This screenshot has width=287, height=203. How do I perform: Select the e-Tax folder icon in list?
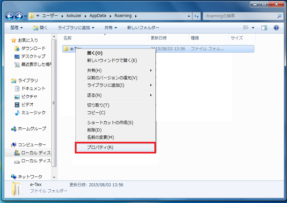(x=66, y=49)
